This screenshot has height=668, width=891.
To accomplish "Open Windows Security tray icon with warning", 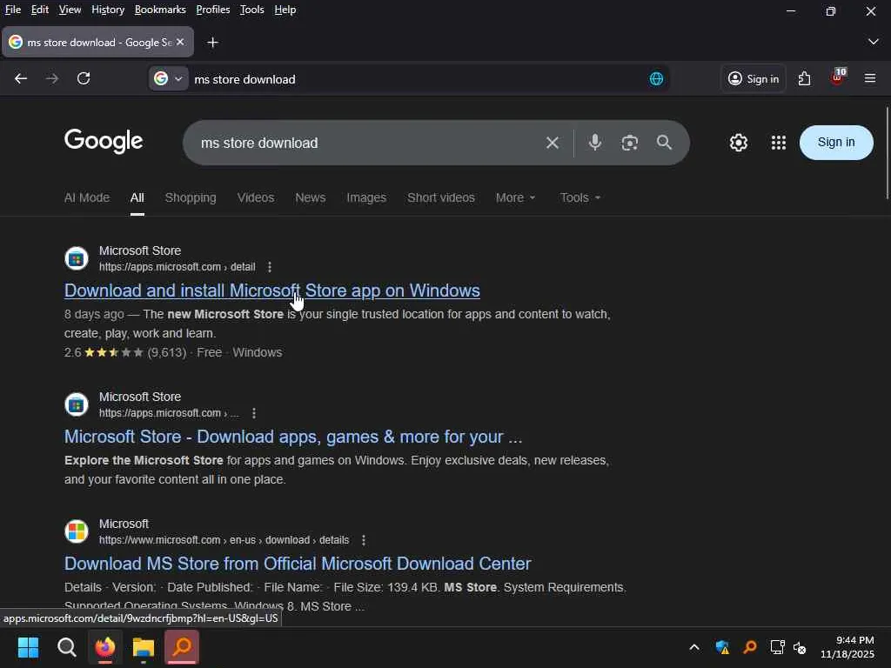I will click(x=722, y=647).
